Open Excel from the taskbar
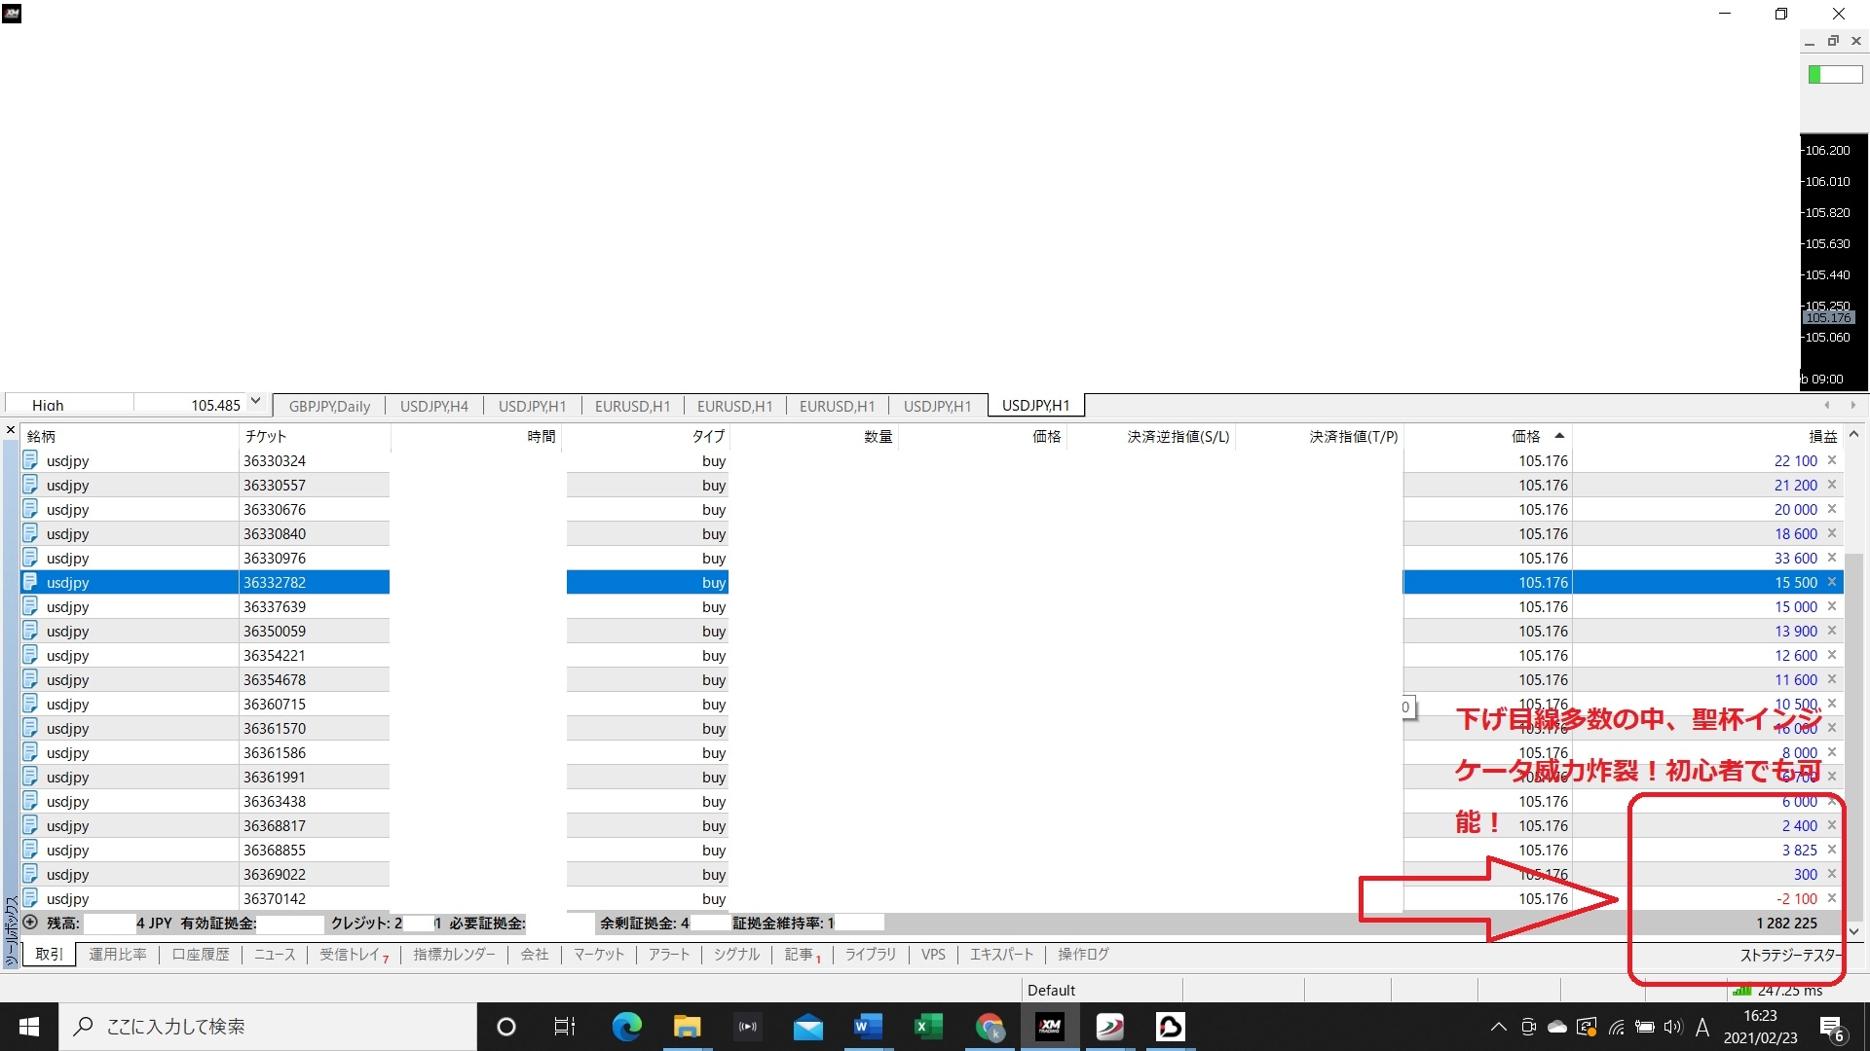1870x1051 pixels. click(928, 1027)
